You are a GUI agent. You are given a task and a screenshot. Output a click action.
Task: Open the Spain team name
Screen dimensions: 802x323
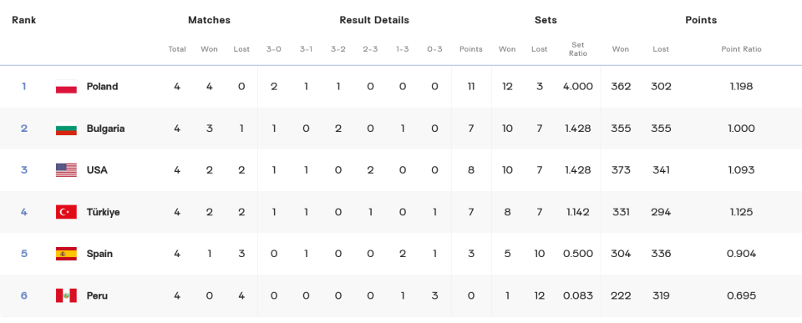(99, 254)
